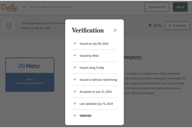Click checkmark beside Issued using Credly
192x128 pixels.
(75, 68)
